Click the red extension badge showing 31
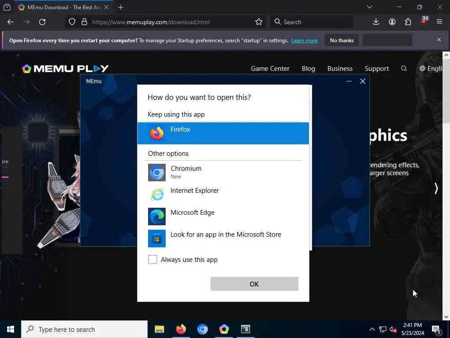The image size is (450, 338). point(424,21)
